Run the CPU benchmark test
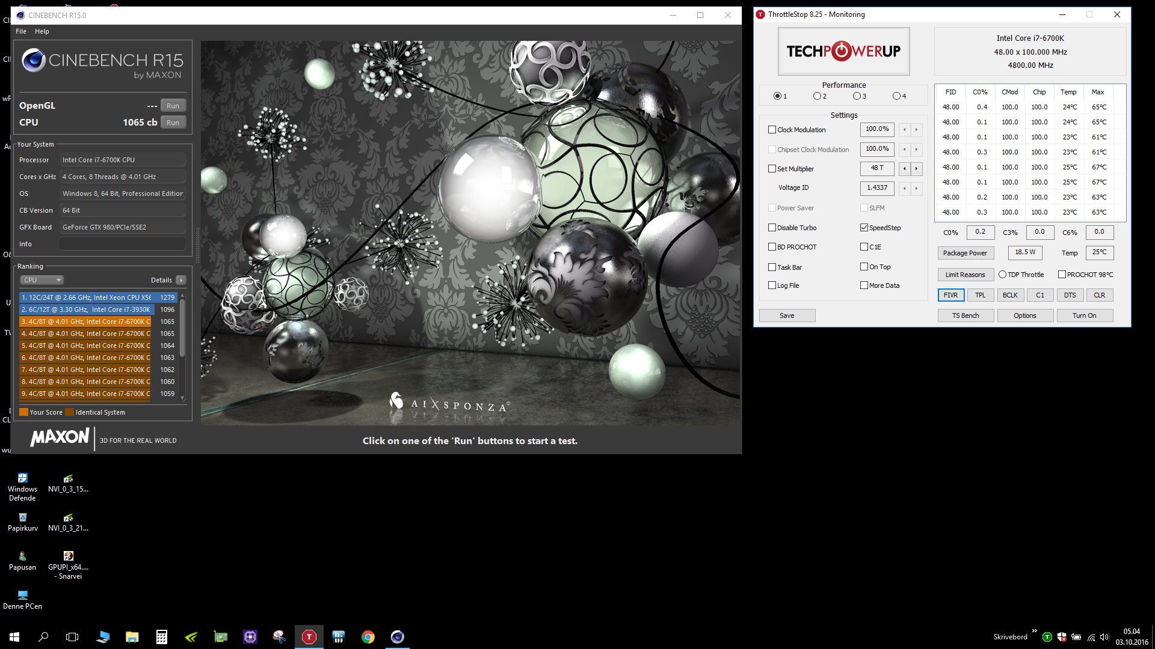Image resolution: width=1155 pixels, height=649 pixels. tap(173, 123)
